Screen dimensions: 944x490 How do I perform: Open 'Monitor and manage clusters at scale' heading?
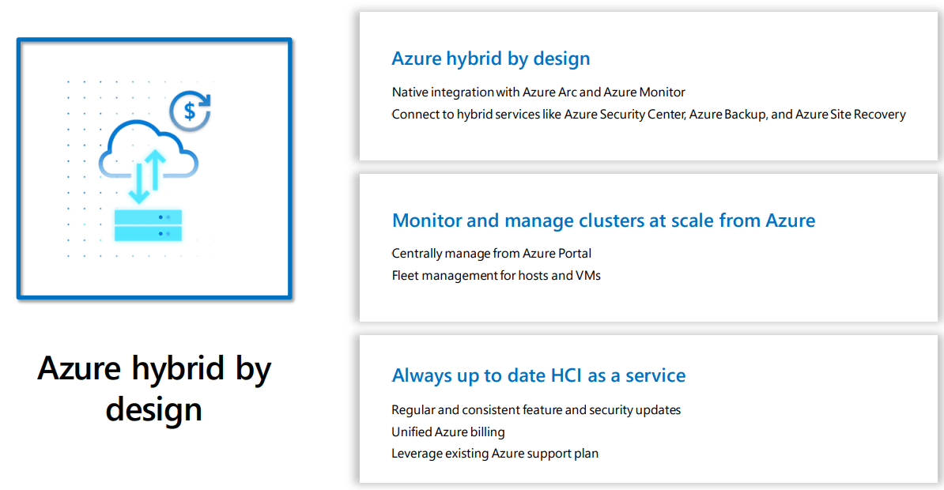[603, 220]
